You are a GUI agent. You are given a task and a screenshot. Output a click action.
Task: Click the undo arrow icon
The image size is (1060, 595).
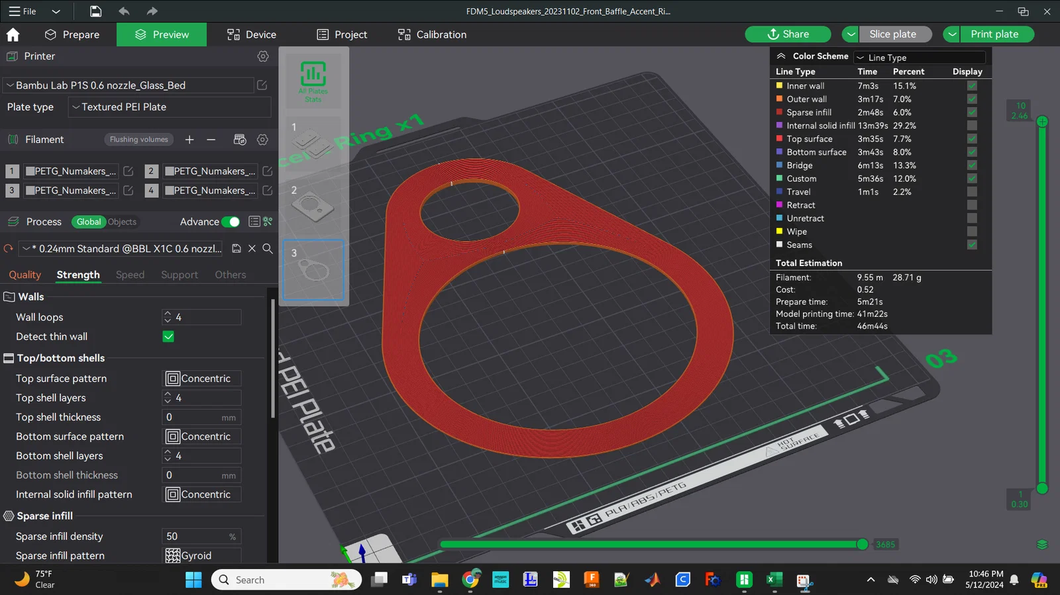(x=124, y=11)
